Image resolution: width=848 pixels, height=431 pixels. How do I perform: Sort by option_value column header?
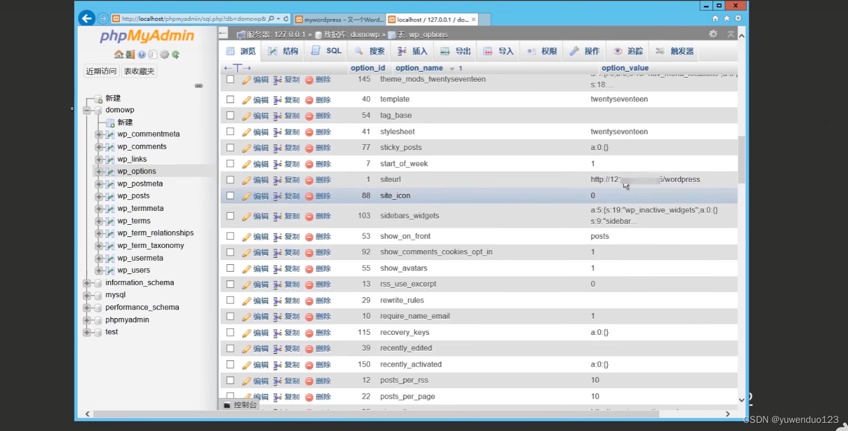(x=625, y=68)
